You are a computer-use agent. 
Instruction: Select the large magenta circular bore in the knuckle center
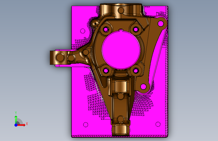pyautogui.click(x=121, y=50)
